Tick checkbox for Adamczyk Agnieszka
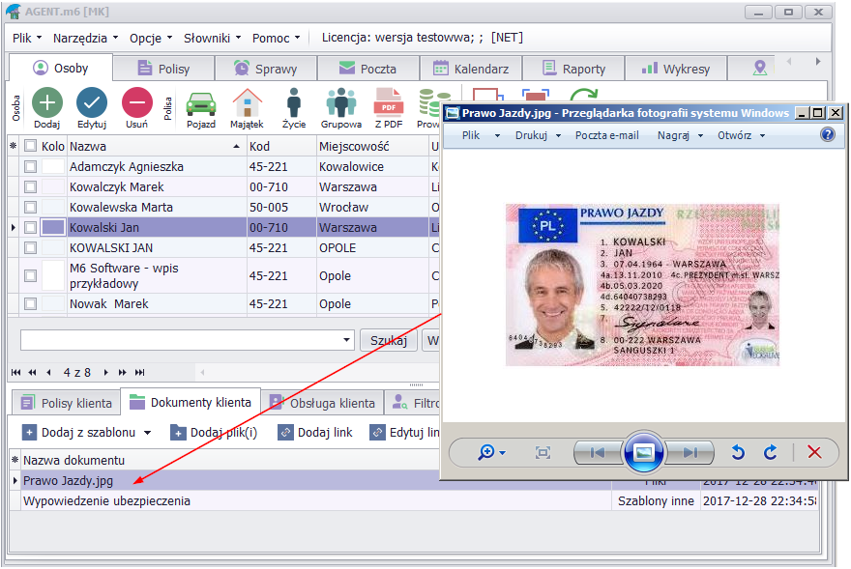Viewport: 851px width, 569px height. point(30,166)
